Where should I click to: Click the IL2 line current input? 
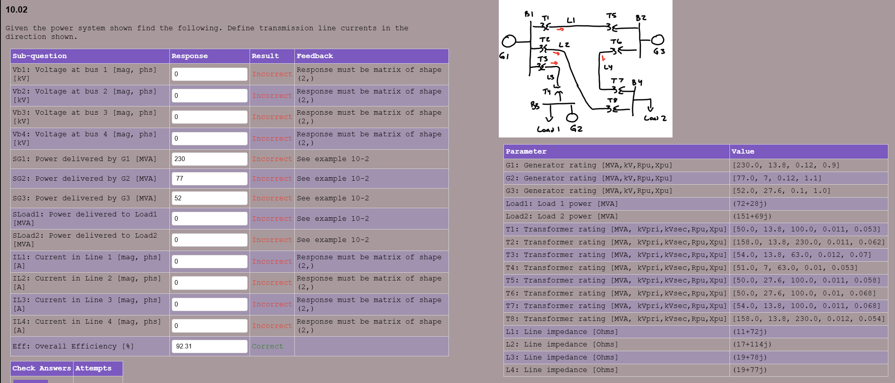[x=210, y=283]
